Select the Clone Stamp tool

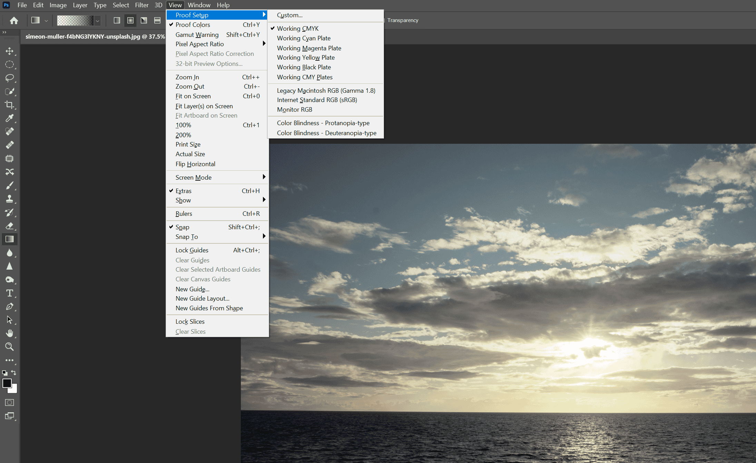10,199
